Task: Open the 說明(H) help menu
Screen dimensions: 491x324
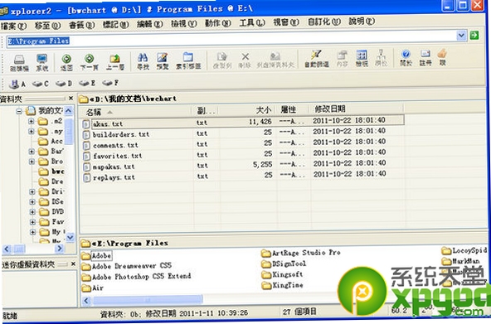Action: [362, 22]
